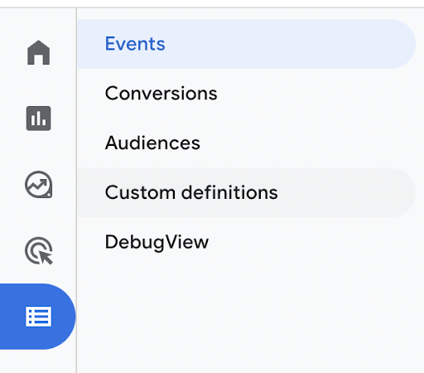The image size is (424, 373).
Task: Open Custom definitions in the menu
Action: (246, 192)
